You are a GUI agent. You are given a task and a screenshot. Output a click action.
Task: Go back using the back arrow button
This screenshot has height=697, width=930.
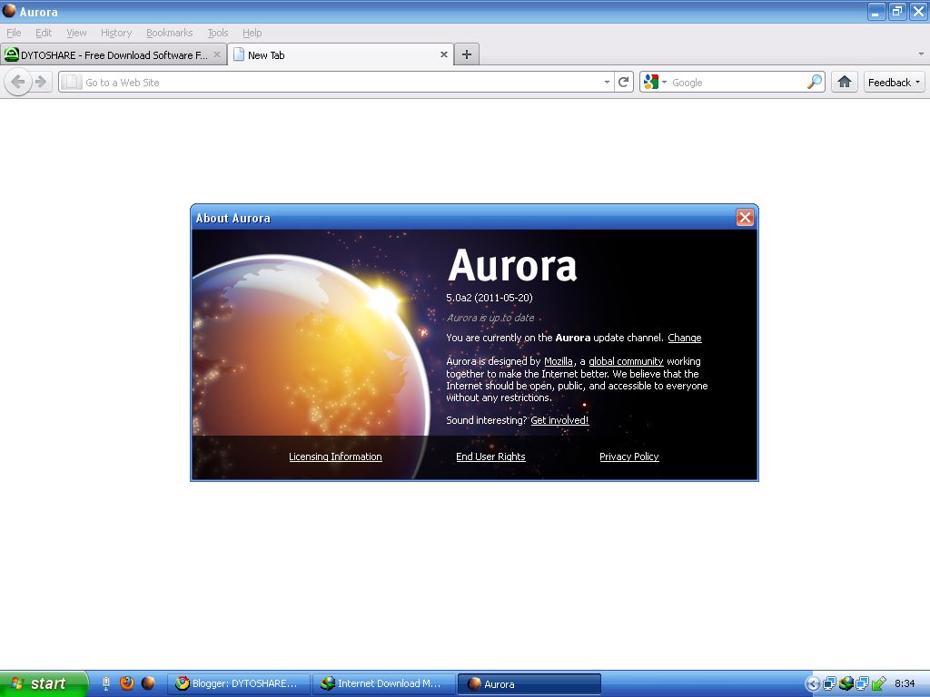pos(18,82)
